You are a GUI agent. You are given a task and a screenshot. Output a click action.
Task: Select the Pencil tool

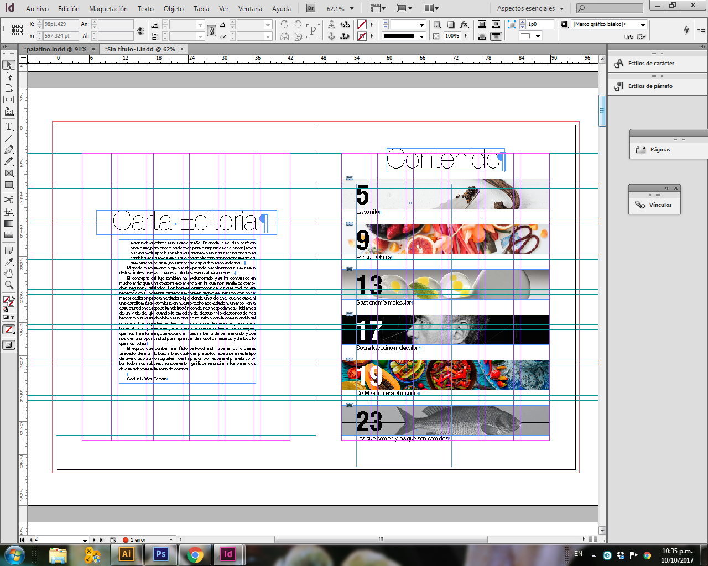point(9,161)
